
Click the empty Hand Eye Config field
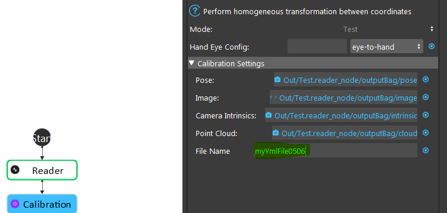[317, 46]
